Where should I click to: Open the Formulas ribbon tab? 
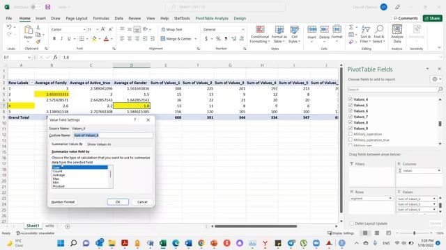101,18
